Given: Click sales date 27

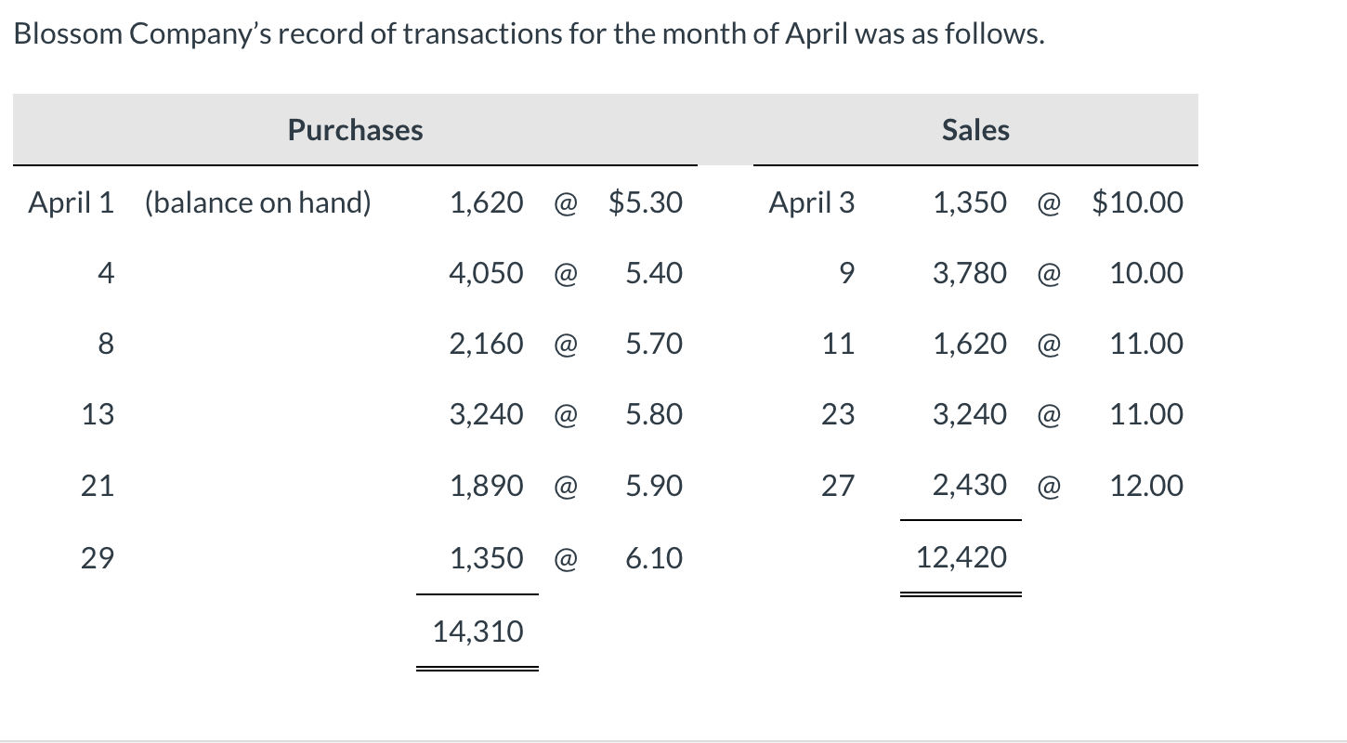Looking at the screenshot, I should 837,486.
